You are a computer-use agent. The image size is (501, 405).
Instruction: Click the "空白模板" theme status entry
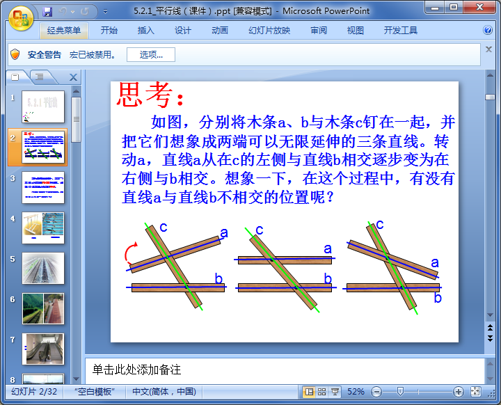(x=95, y=392)
